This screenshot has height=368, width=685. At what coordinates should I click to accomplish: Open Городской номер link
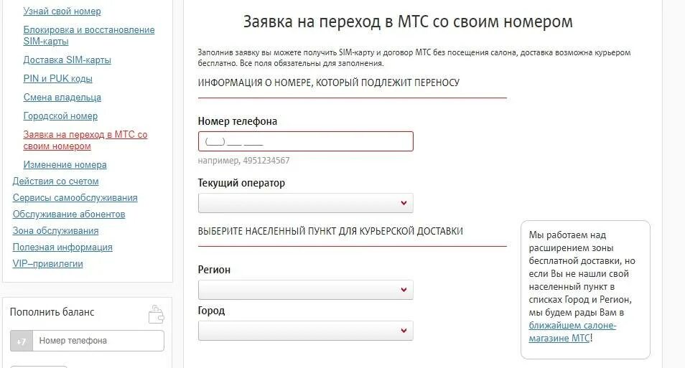point(60,116)
